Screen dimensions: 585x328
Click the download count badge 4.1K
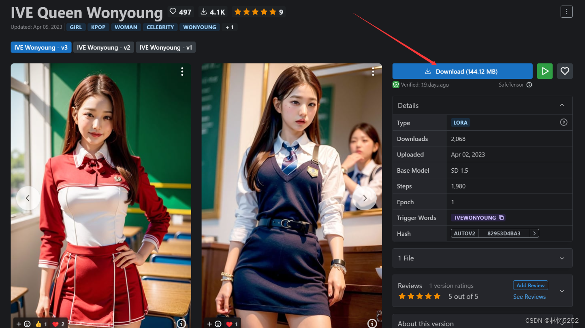tap(213, 12)
